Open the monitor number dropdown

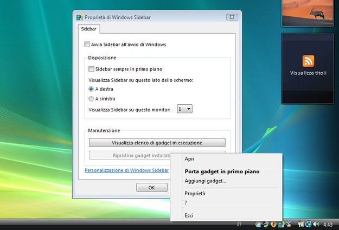click(x=184, y=108)
